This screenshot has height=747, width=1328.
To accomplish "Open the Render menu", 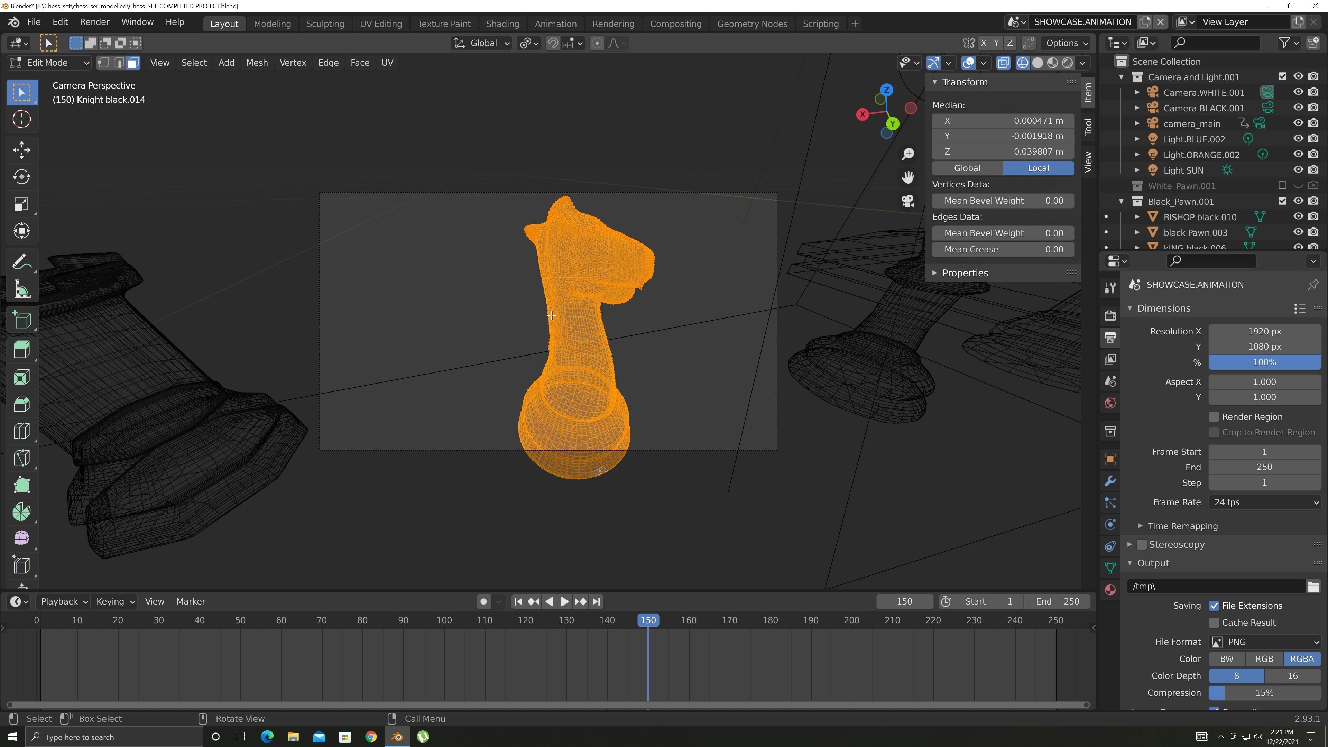I will (94, 22).
